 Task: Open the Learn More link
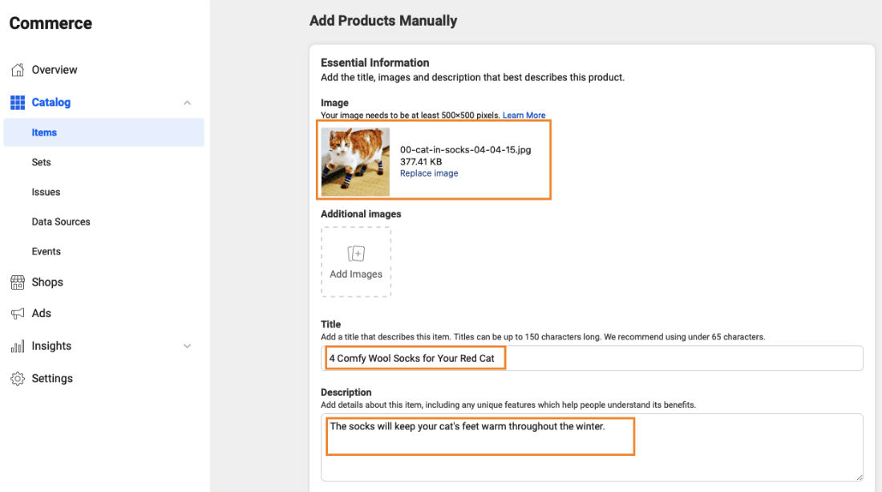click(525, 115)
